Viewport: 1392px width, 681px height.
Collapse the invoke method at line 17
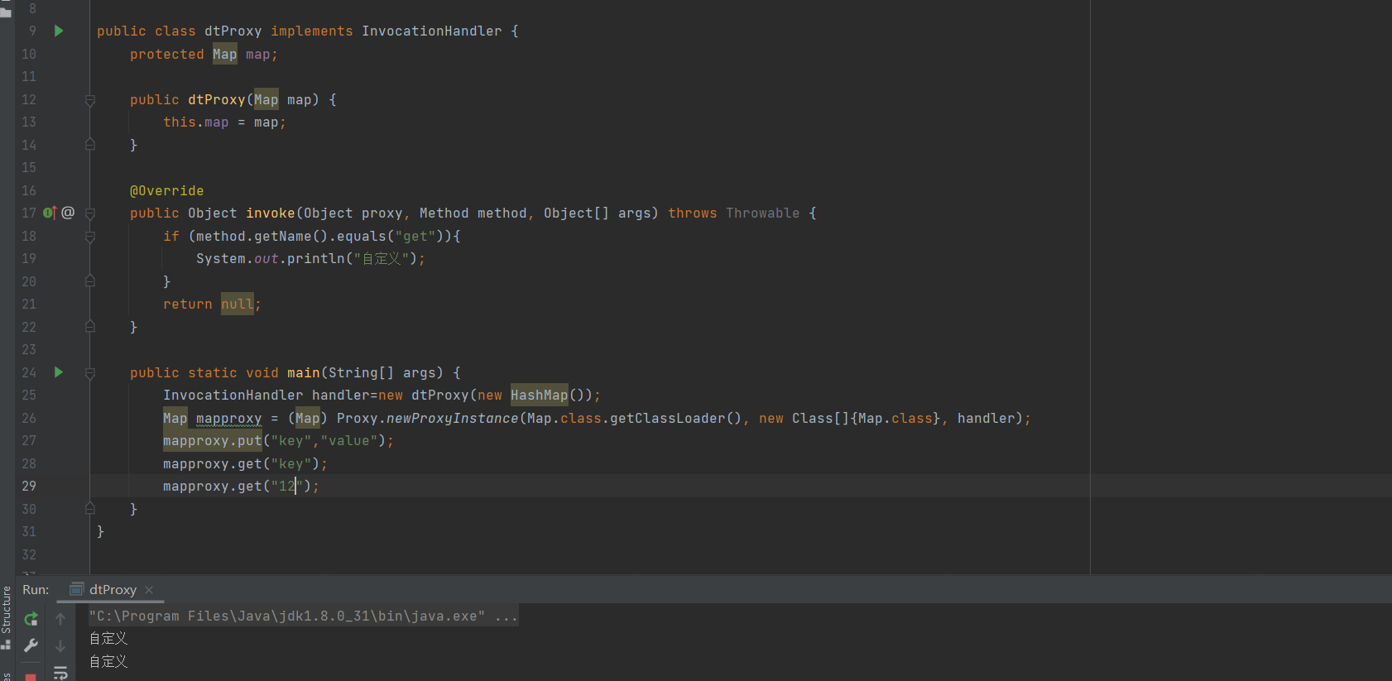coord(90,213)
